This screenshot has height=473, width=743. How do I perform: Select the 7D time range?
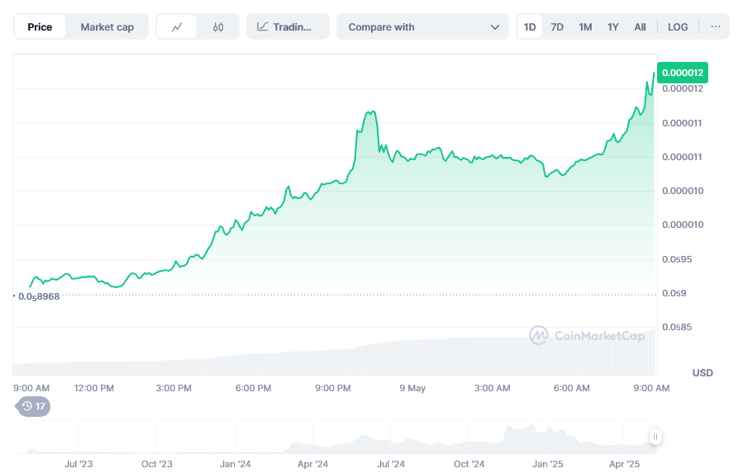click(x=557, y=27)
